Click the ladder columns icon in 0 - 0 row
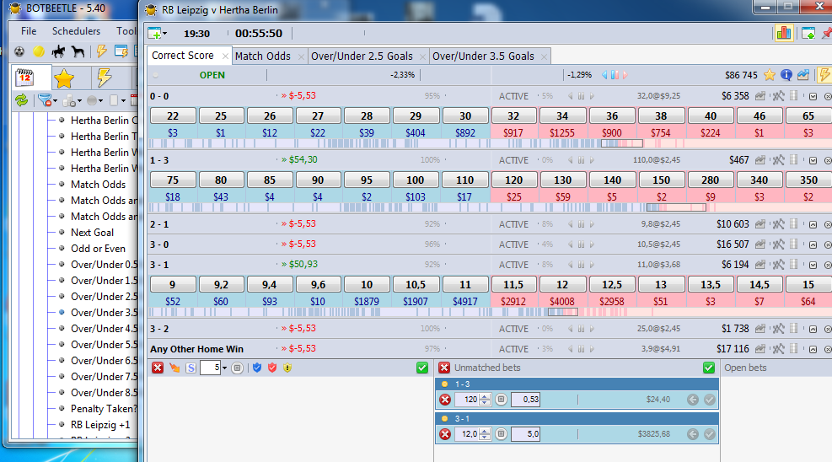The width and height of the screenshot is (832, 462). [x=794, y=95]
